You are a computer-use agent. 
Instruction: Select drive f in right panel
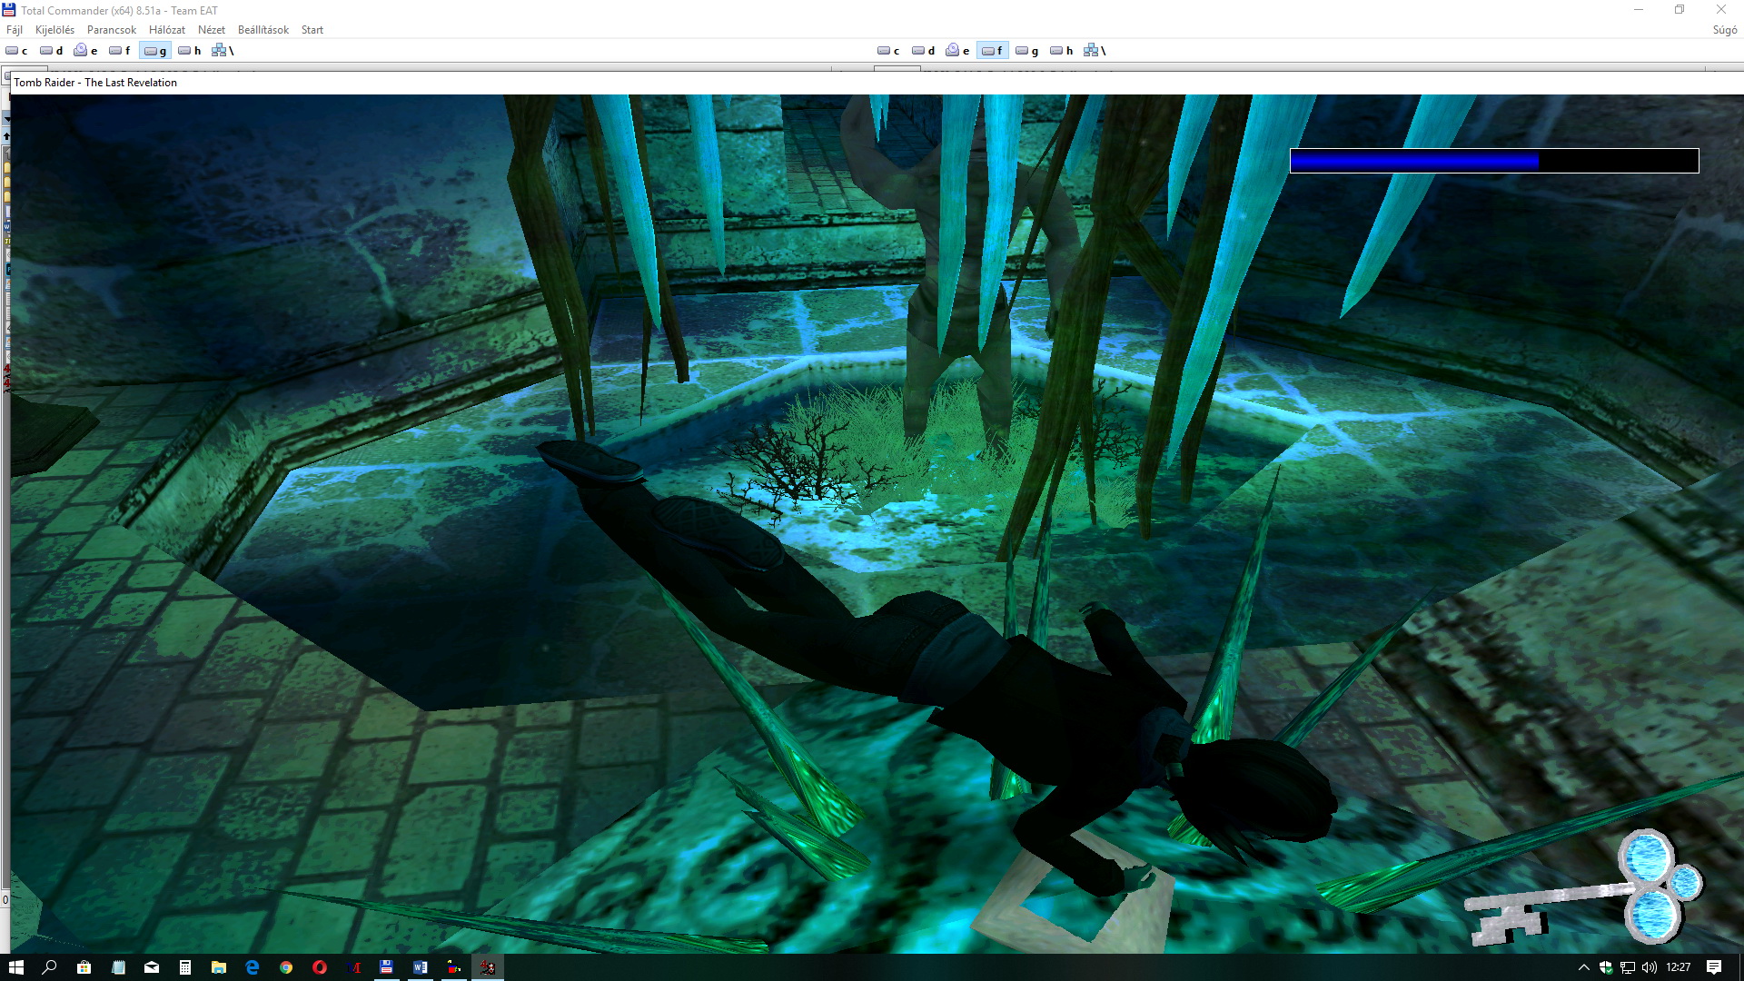pos(992,51)
